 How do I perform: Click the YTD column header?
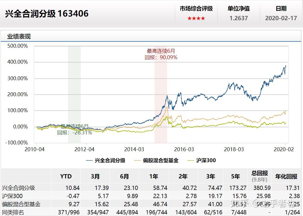click(x=66, y=176)
